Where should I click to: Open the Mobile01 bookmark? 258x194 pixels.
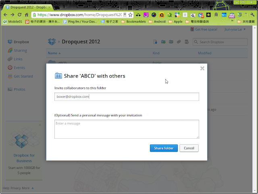(12, 21)
